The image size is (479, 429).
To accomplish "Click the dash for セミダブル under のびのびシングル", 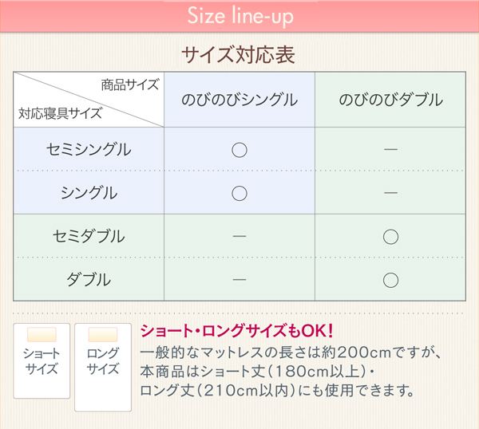I will [x=239, y=236].
